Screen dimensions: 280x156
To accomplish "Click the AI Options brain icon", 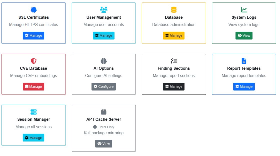I will 104,61.
